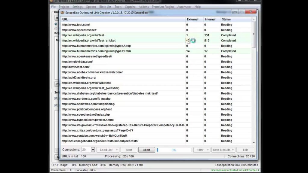This screenshot has width=308, height=173.
Task: Click the Abort button
Action: click(x=146, y=150)
